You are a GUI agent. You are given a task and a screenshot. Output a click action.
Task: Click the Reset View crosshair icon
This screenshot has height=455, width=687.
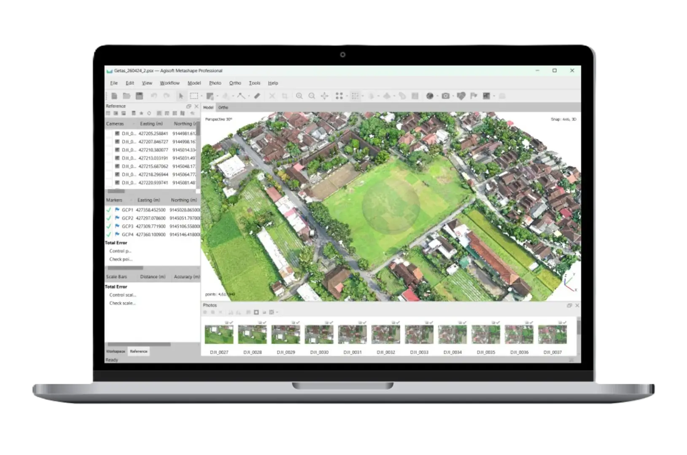(x=324, y=96)
